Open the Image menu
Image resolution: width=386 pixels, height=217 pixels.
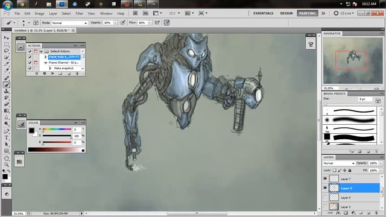[x=39, y=13]
